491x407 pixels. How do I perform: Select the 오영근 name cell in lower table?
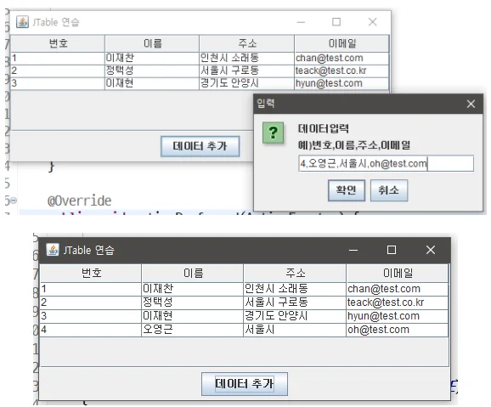click(x=192, y=330)
